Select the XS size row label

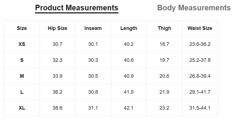[x=22, y=44]
